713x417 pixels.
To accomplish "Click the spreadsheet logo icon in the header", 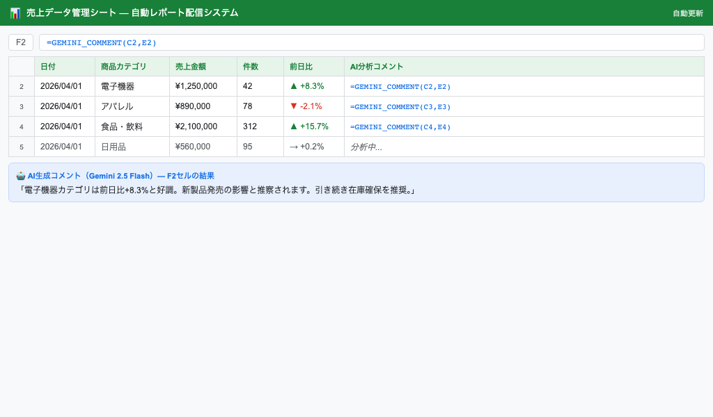I will 15,12.
